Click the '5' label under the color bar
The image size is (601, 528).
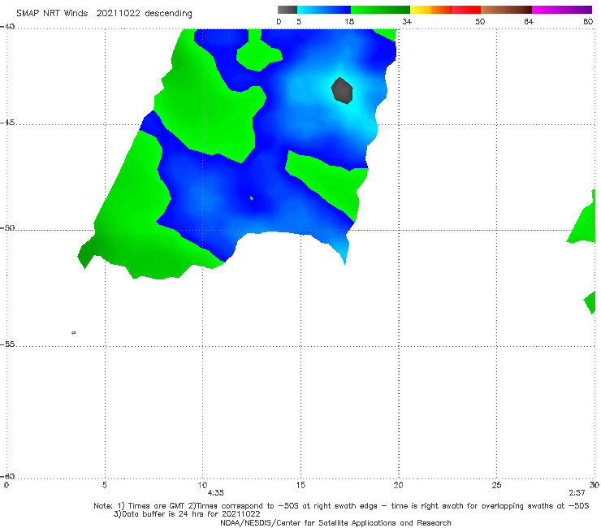coord(299,21)
